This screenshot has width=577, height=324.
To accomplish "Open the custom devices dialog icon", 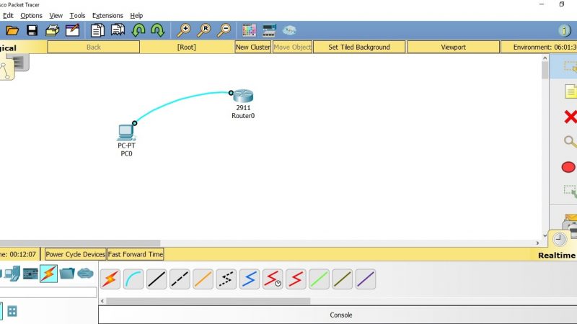I will 269,30.
